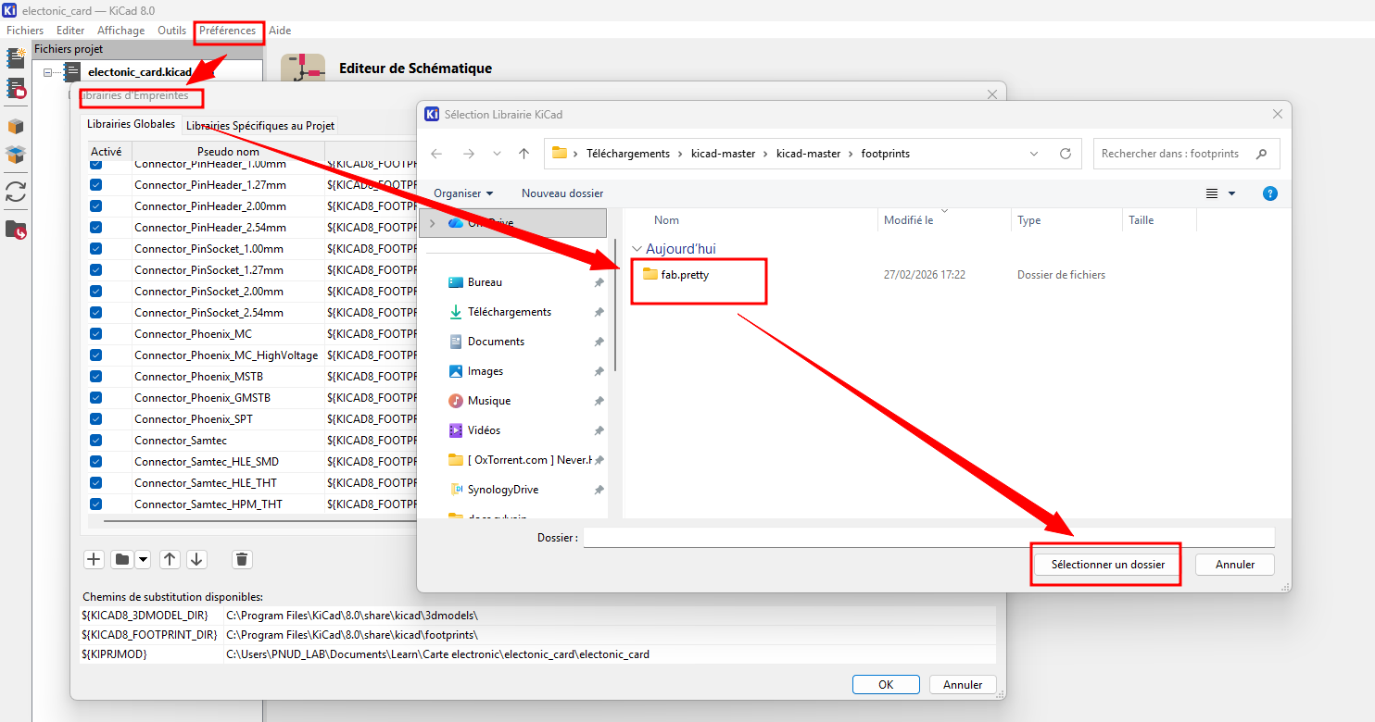1375x722 pixels.
Task: Toggle Connector_Samtec_HLE_THT library checkbox
Action: (x=96, y=483)
